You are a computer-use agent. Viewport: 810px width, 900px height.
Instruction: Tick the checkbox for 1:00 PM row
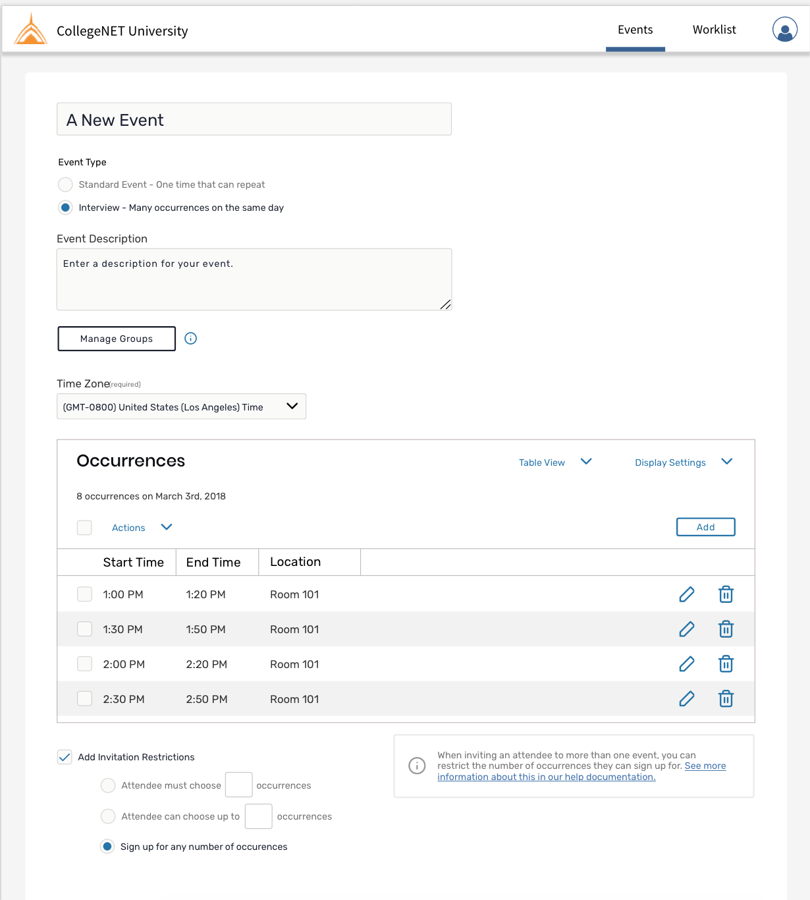tap(85, 594)
